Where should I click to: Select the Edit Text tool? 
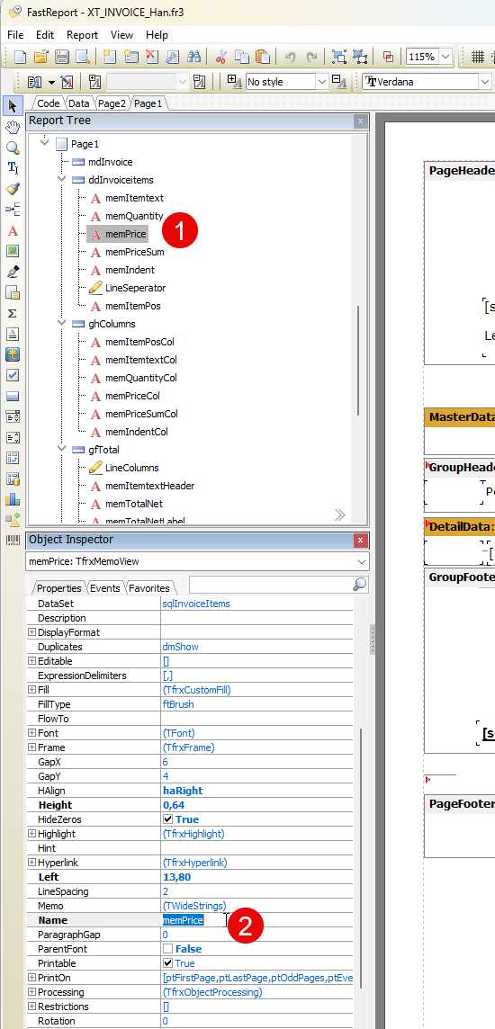(13, 168)
